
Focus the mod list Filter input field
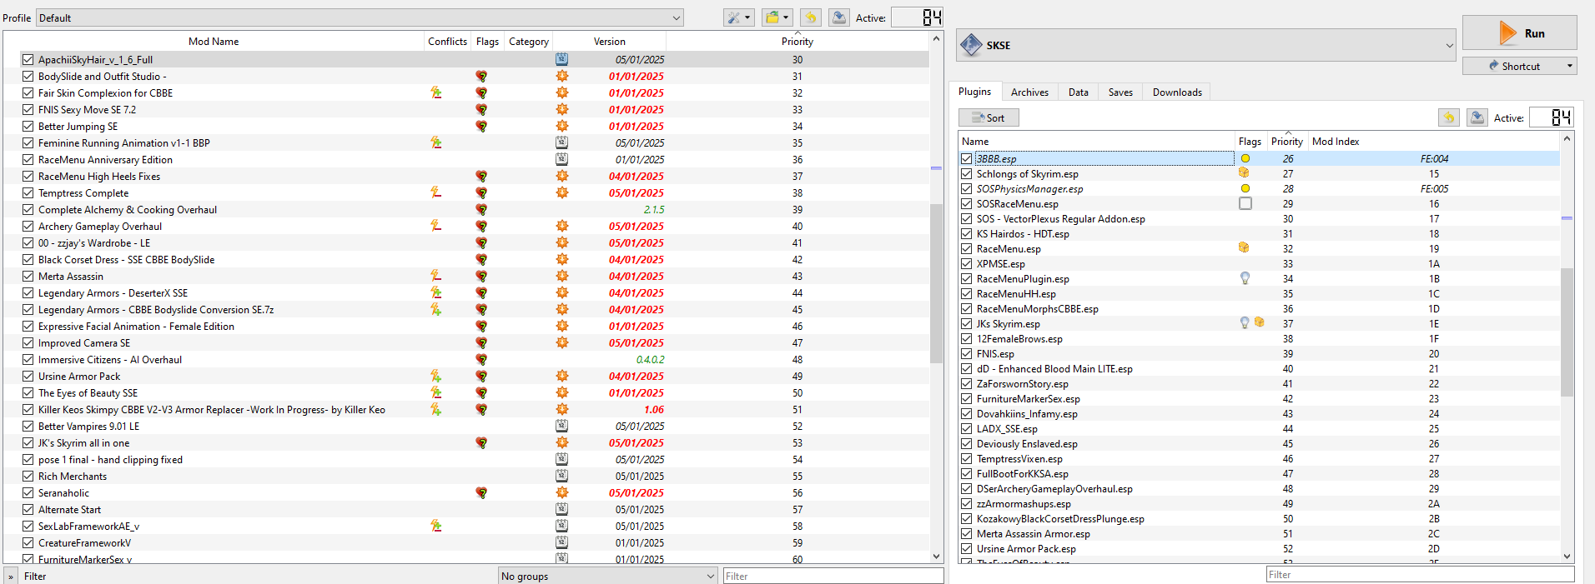point(833,576)
